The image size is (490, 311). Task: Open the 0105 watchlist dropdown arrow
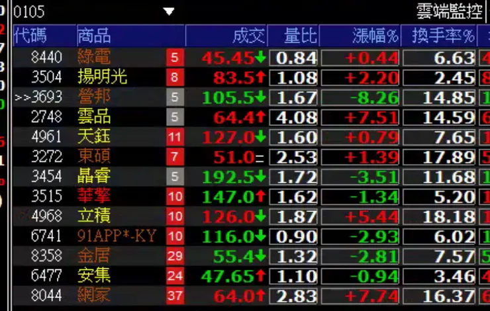(x=169, y=12)
